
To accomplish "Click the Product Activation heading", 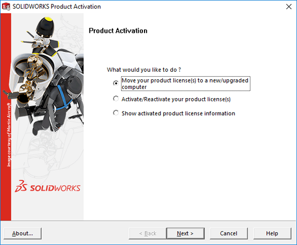I will 118,31.
